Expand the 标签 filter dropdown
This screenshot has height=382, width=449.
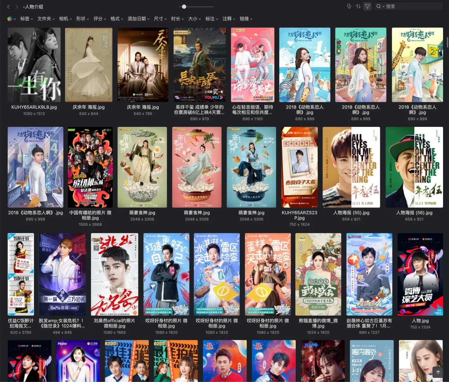26,19
